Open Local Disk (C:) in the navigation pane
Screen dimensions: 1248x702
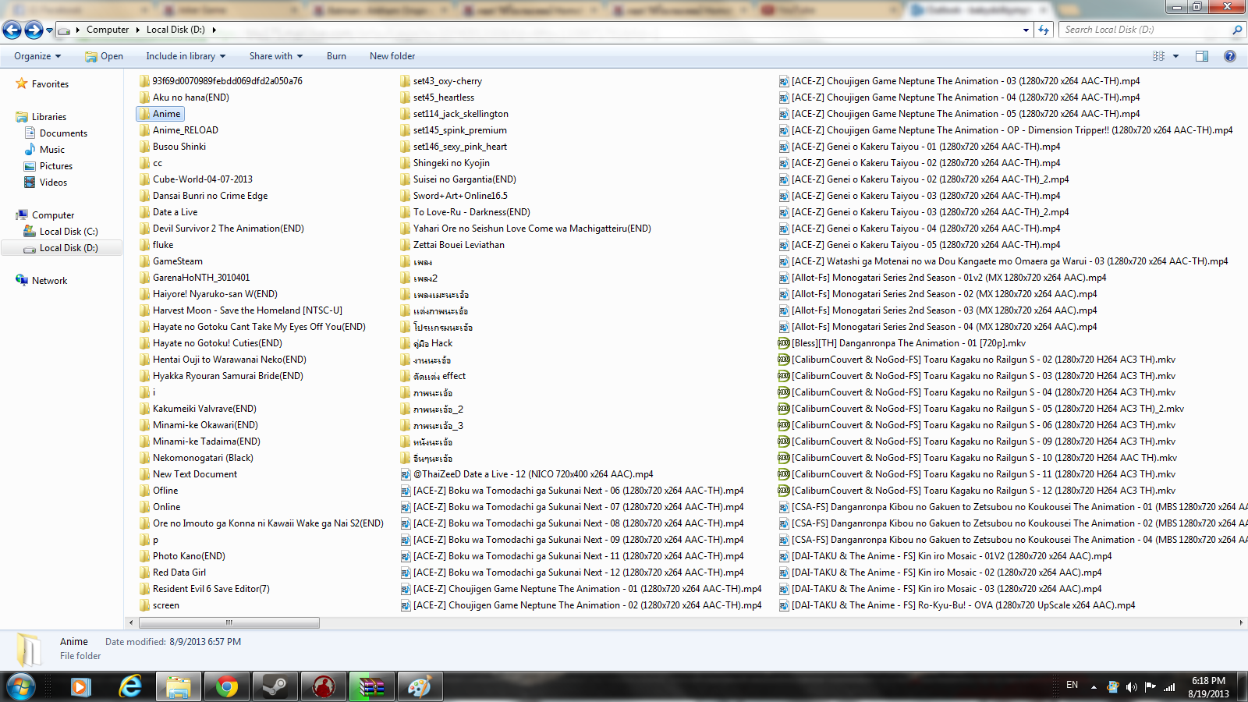(x=69, y=232)
